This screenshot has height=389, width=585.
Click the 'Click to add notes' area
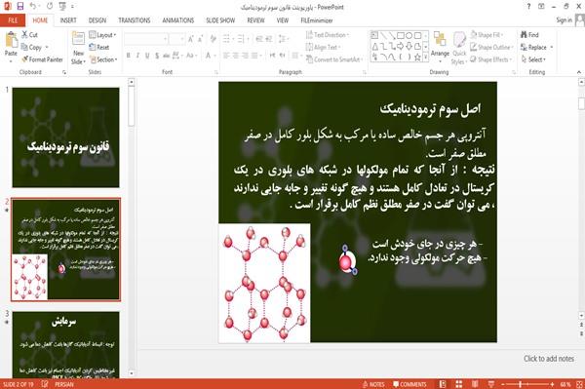548,359
